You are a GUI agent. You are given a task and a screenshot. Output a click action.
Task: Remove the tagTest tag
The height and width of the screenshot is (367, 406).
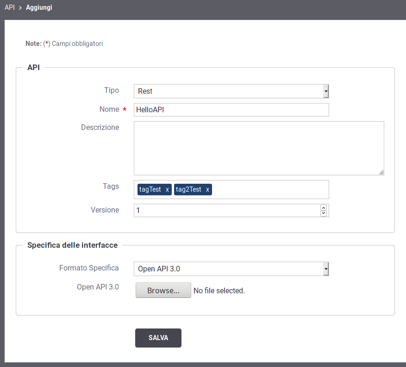coord(167,190)
